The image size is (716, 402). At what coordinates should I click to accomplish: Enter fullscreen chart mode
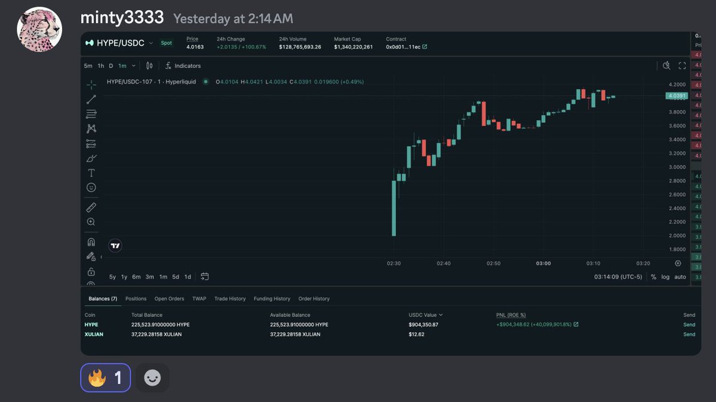682,66
